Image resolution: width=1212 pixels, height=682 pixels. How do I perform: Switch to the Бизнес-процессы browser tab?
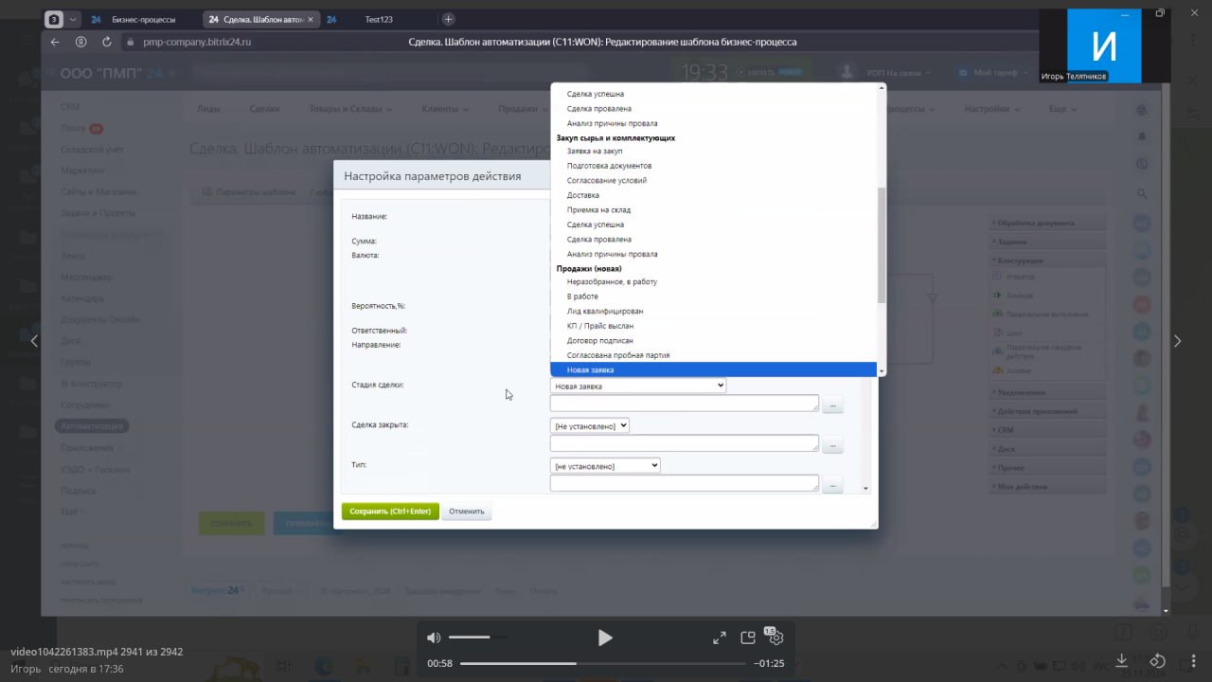tap(143, 19)
